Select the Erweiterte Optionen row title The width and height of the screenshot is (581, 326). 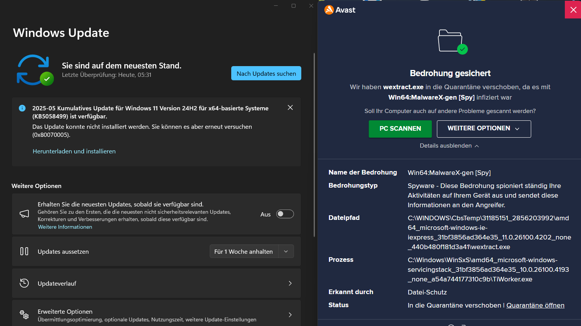point(65,311)
